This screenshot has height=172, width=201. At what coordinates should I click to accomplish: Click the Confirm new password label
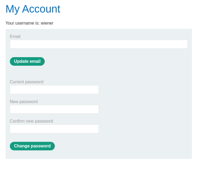click(31, 121)
